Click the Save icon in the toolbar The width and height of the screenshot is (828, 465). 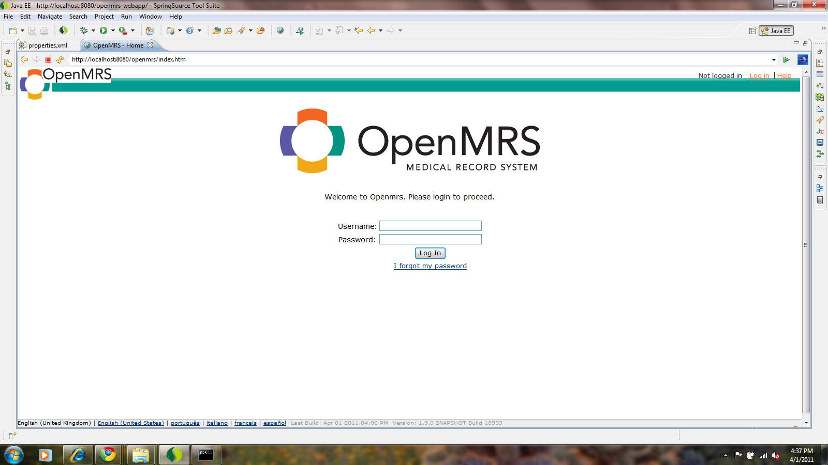(x=32, y=30)
